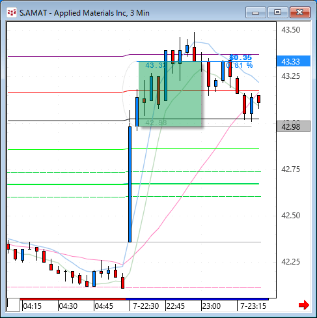
Task: Close the S.AMAT chart window
Action: pos(300,12)
